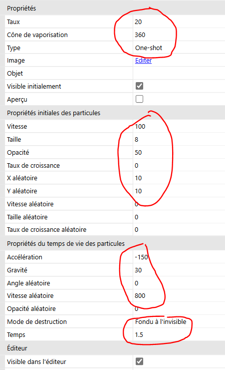Viewport: 225px width, 370px height.
Task: Uncheck the Visible initialement checkbox
Action: tap(139, 86)
